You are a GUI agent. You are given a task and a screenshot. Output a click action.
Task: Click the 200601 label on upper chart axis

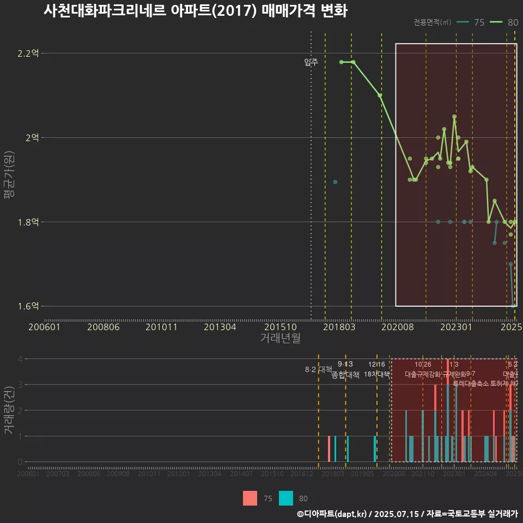coord(44,327)
